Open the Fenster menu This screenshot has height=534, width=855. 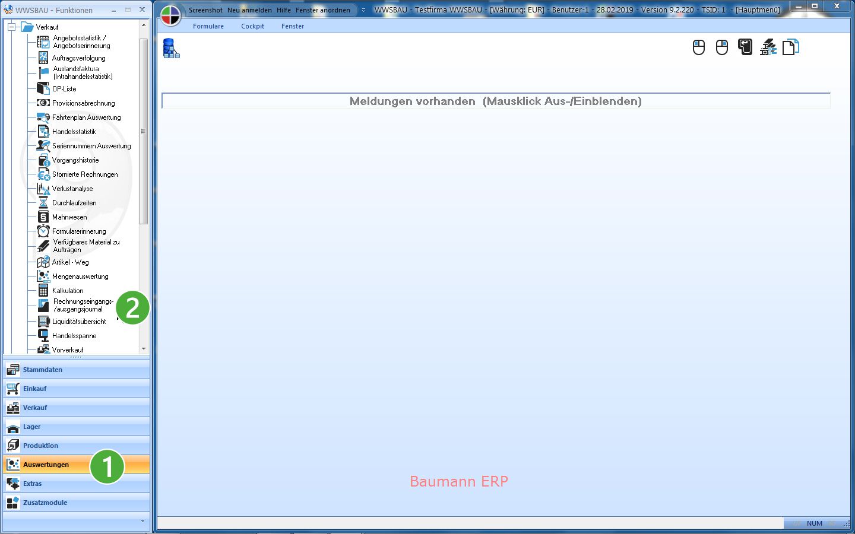(x=293, y=26)
